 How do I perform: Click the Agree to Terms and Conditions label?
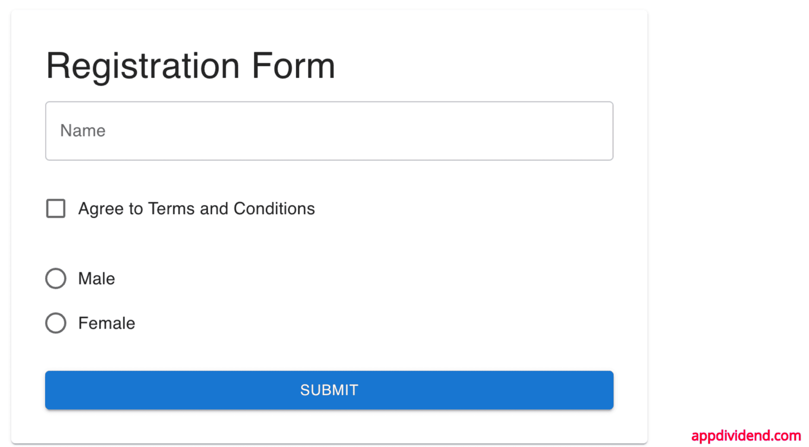tap(196, 208)
